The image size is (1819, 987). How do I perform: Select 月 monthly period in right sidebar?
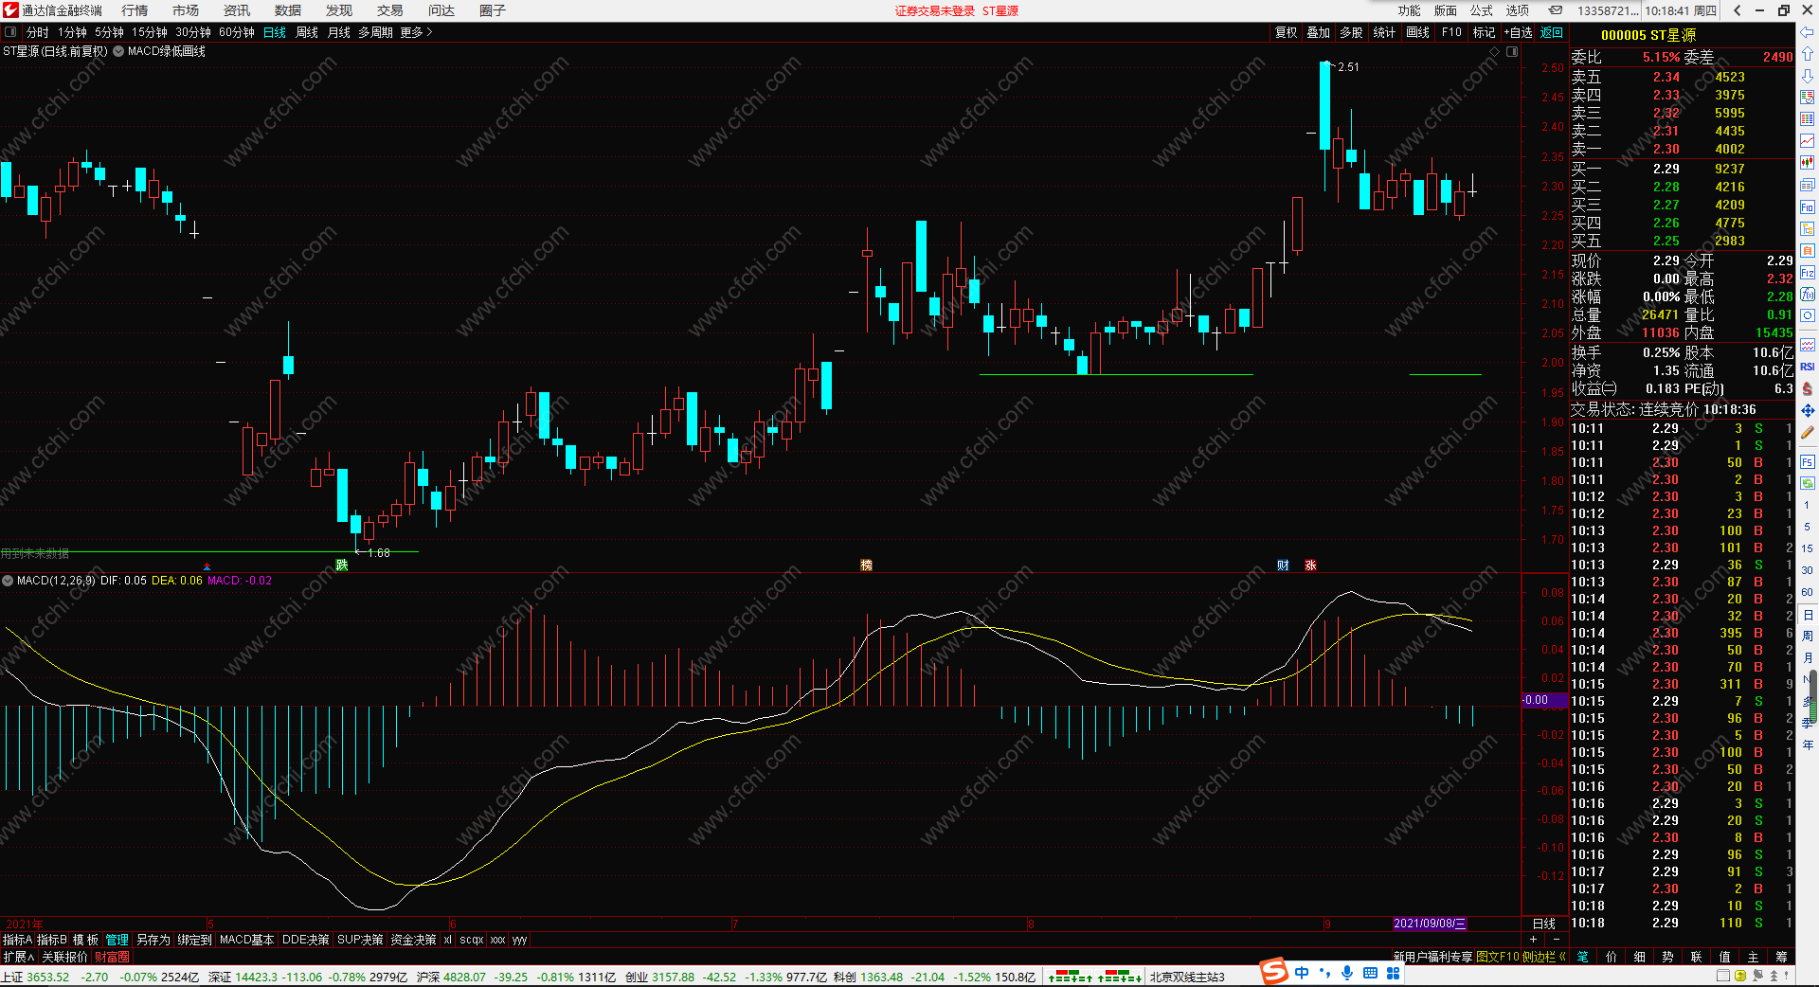pos(1807,657)
